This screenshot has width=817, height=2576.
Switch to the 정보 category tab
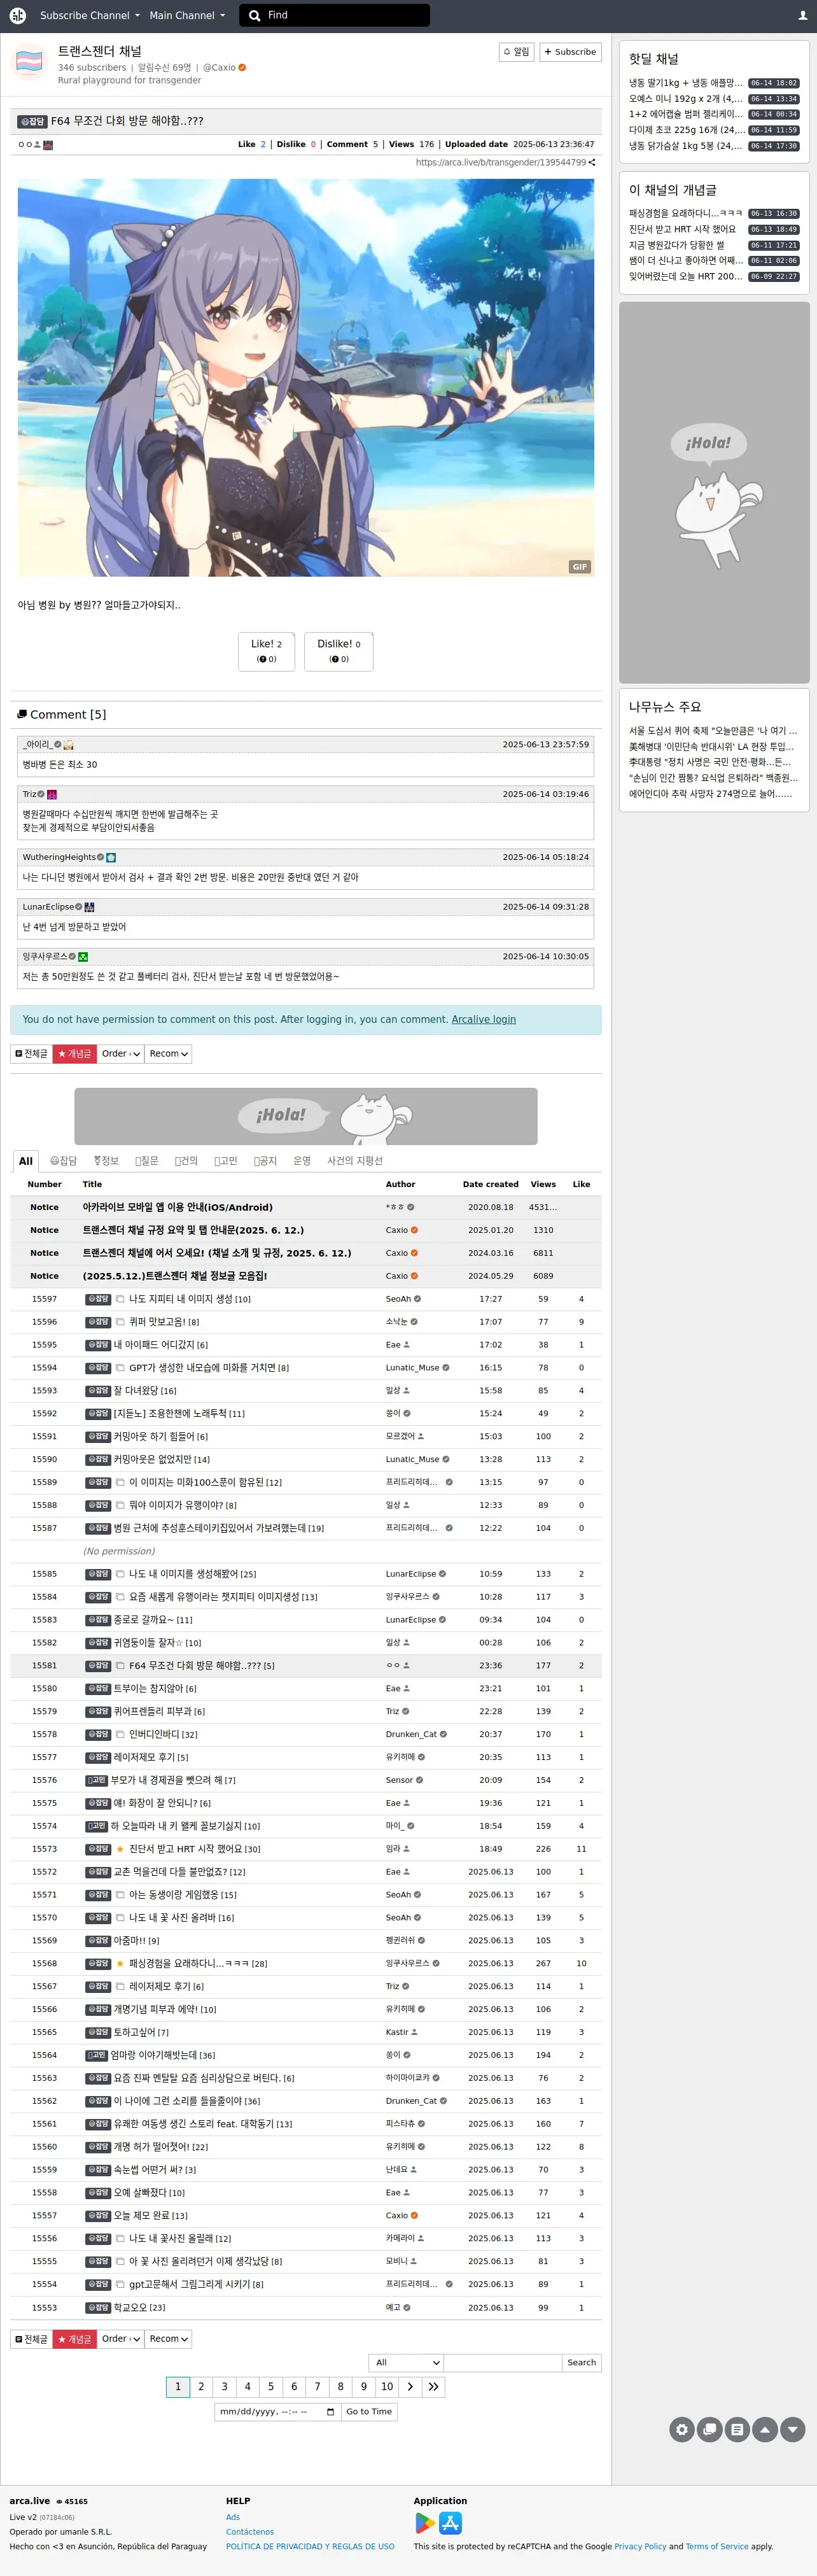[x=106, y=1161]
